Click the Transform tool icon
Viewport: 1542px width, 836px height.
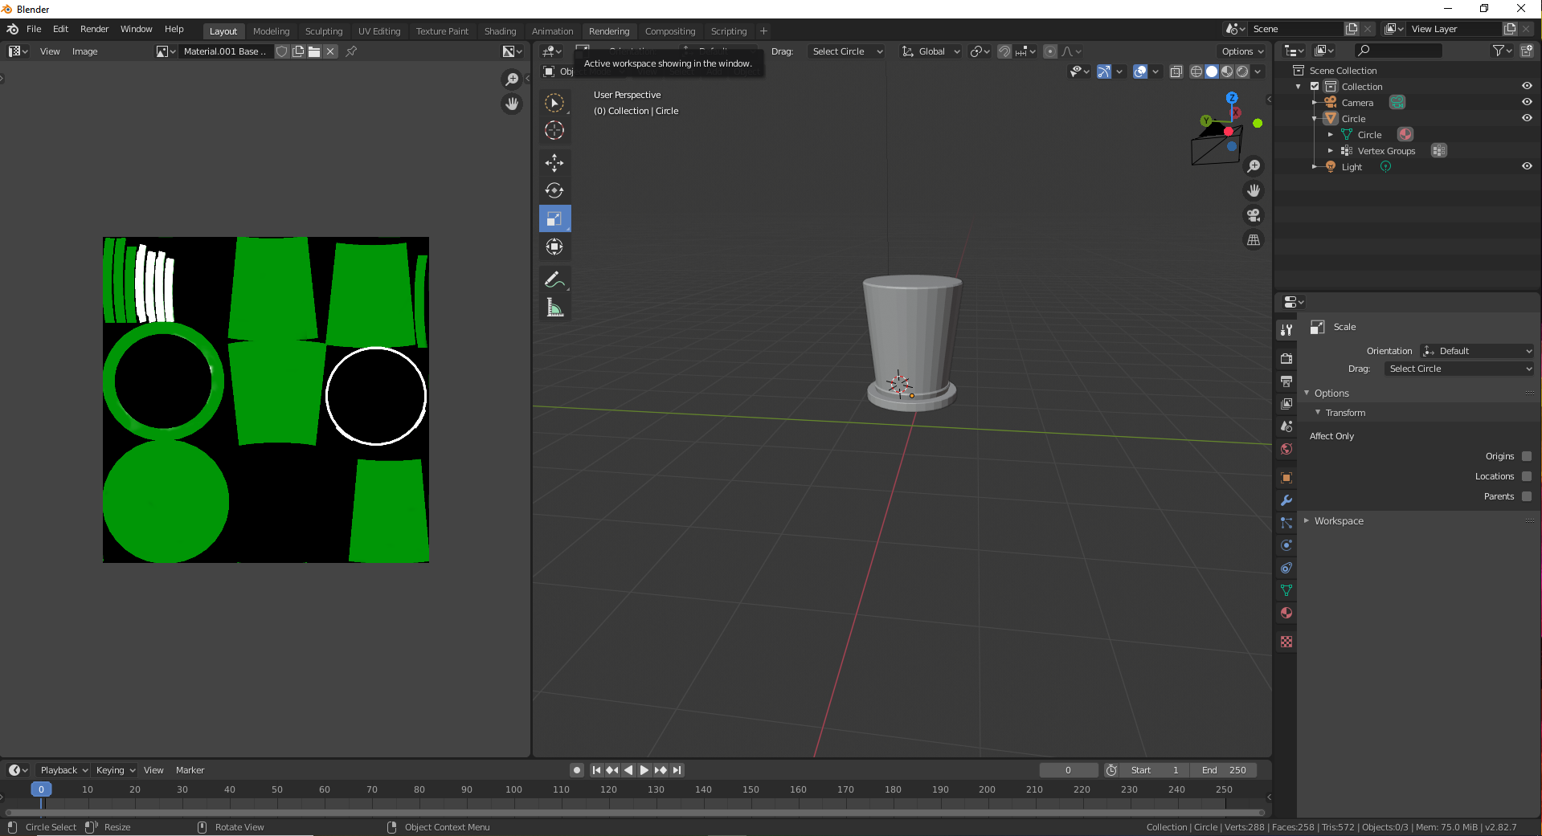(554, 247)
